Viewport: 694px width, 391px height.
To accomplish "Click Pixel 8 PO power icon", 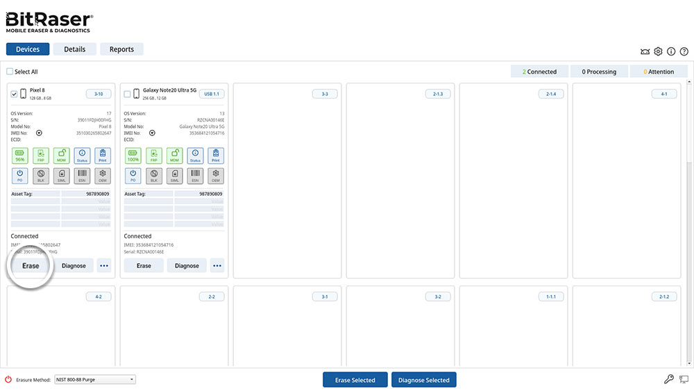I will (20, 176).
